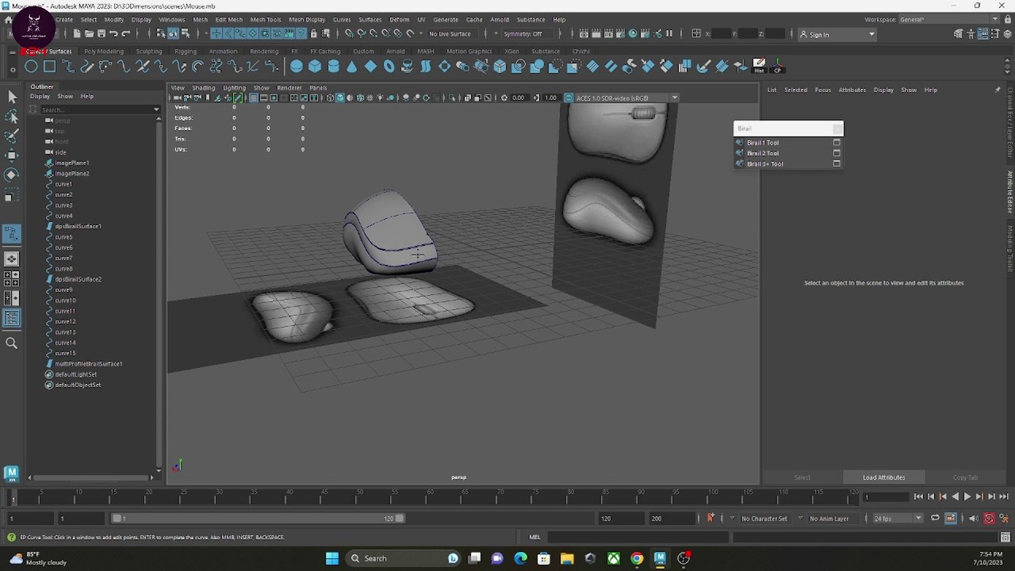Open option box for Birail 1 Tool
This screenshot has height=571, width=1015.
[837, 143]
